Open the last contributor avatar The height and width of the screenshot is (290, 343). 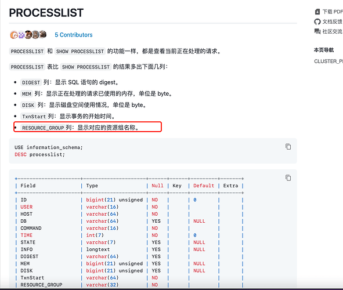tap(43, 34)
